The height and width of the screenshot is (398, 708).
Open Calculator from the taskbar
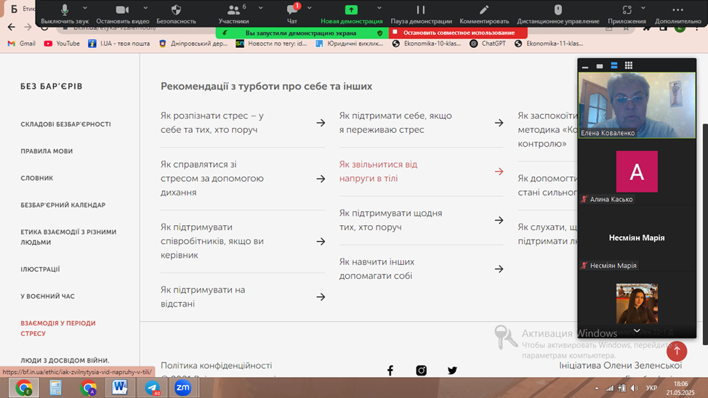(55, 388)
